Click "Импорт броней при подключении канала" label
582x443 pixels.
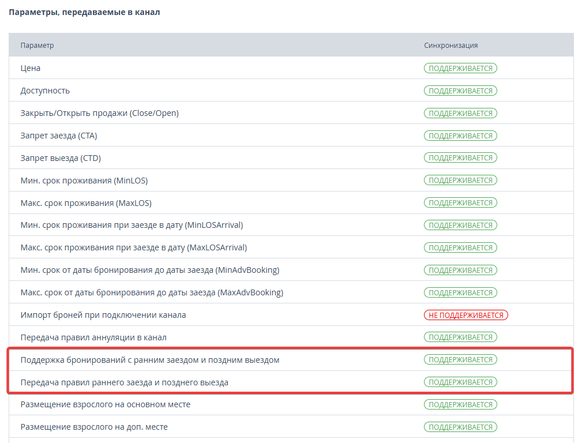pyautogui.click(x=103, y=316)
